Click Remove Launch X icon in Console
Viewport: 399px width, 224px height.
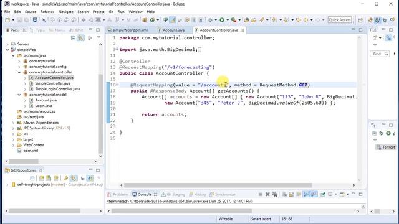click(267, 194)
